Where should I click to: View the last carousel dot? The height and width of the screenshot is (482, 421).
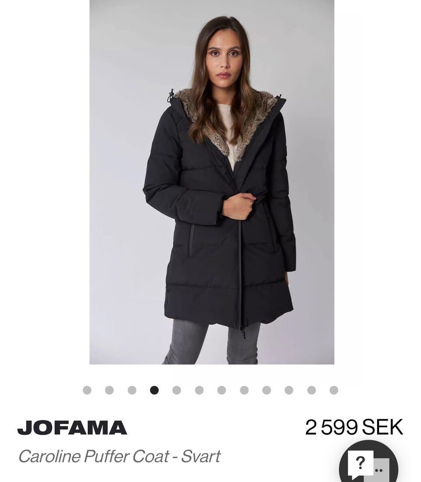click(x=334, y=390)
